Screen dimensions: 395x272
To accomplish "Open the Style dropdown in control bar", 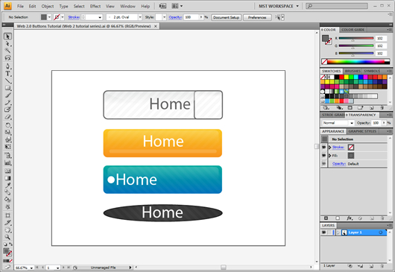I will (x=164, y=17).
